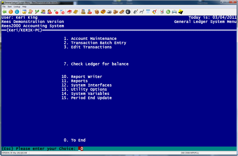Open the File menu
The width and height of the screenshot is (238, 156).
tap(4, 7)
